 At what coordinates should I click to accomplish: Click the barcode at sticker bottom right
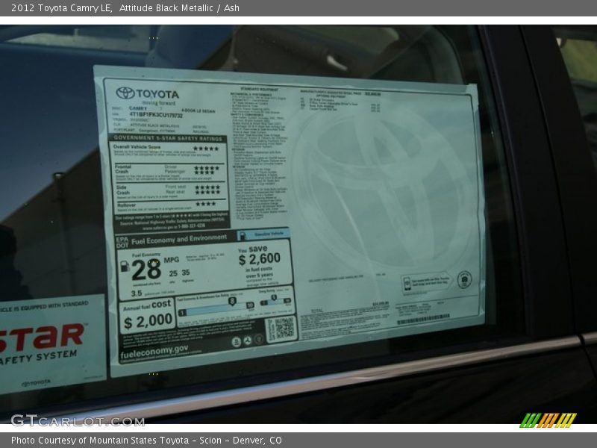tap(423, 320)
